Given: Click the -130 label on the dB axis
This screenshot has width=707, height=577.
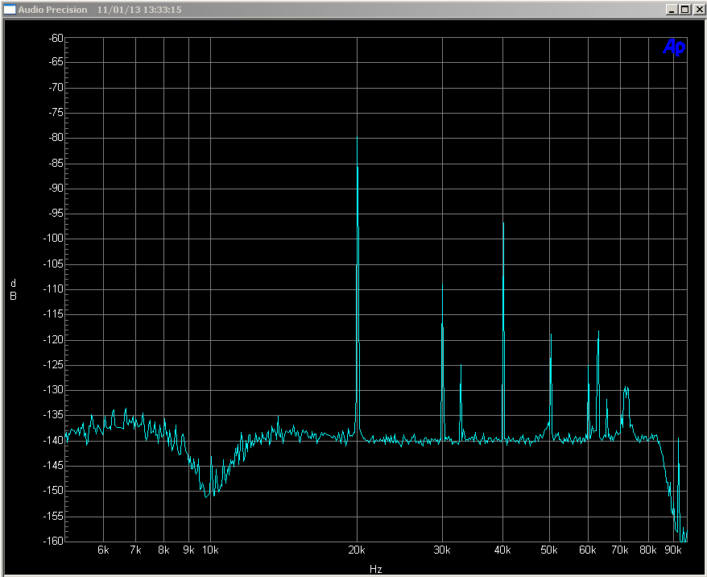Looking at the screenshot, I should tap(54, 389).
